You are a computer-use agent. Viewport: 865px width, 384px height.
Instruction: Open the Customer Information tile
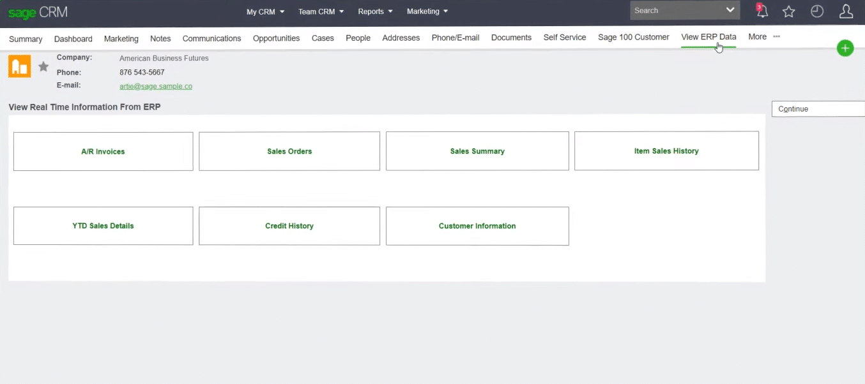coord(477,226)
